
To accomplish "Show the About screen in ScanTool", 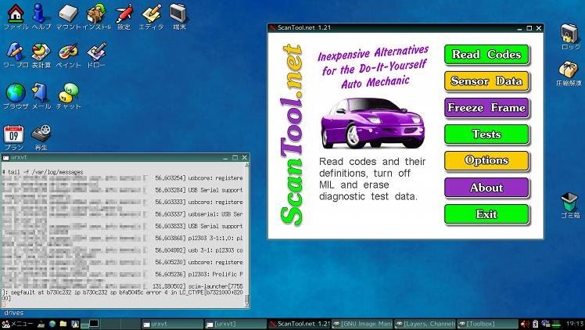I will pos(486,188).
